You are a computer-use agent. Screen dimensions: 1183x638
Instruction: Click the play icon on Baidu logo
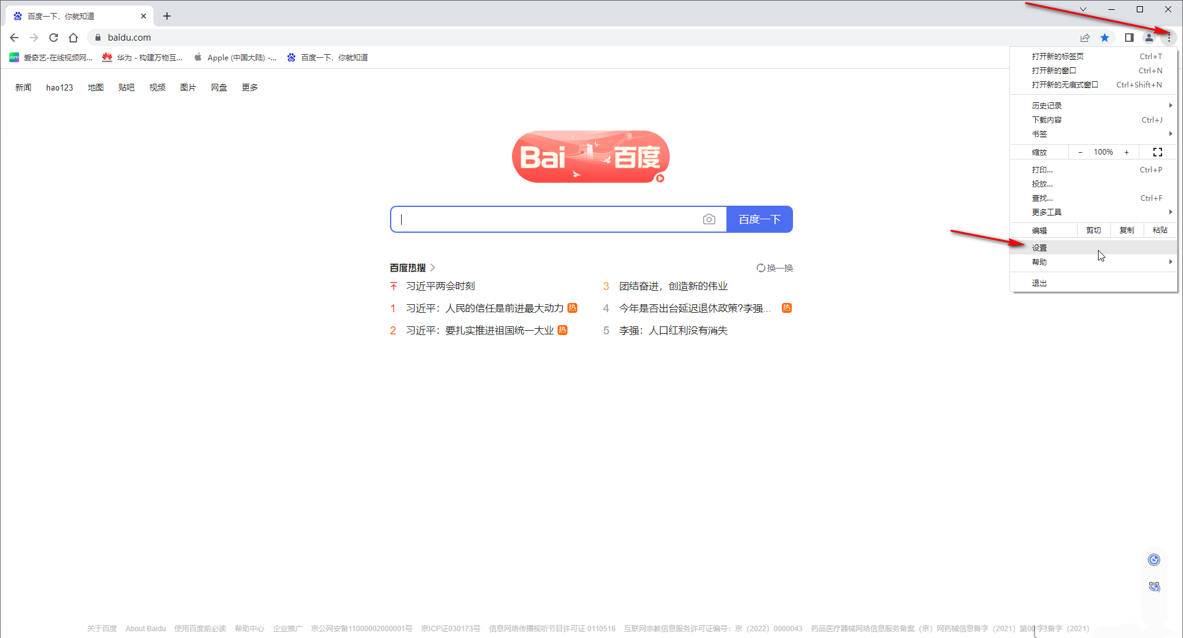pos(660,179)
